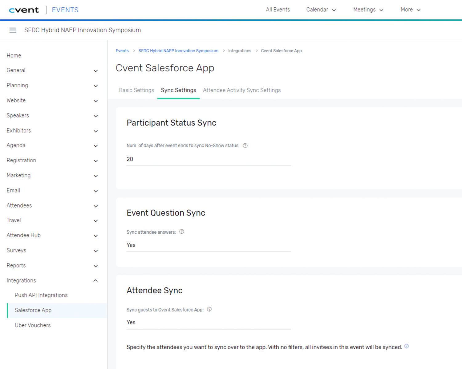The height and width of the screenshot is (369, 462).
Task: Click help icon for syncing guests setting
Action: click(209, 309)
